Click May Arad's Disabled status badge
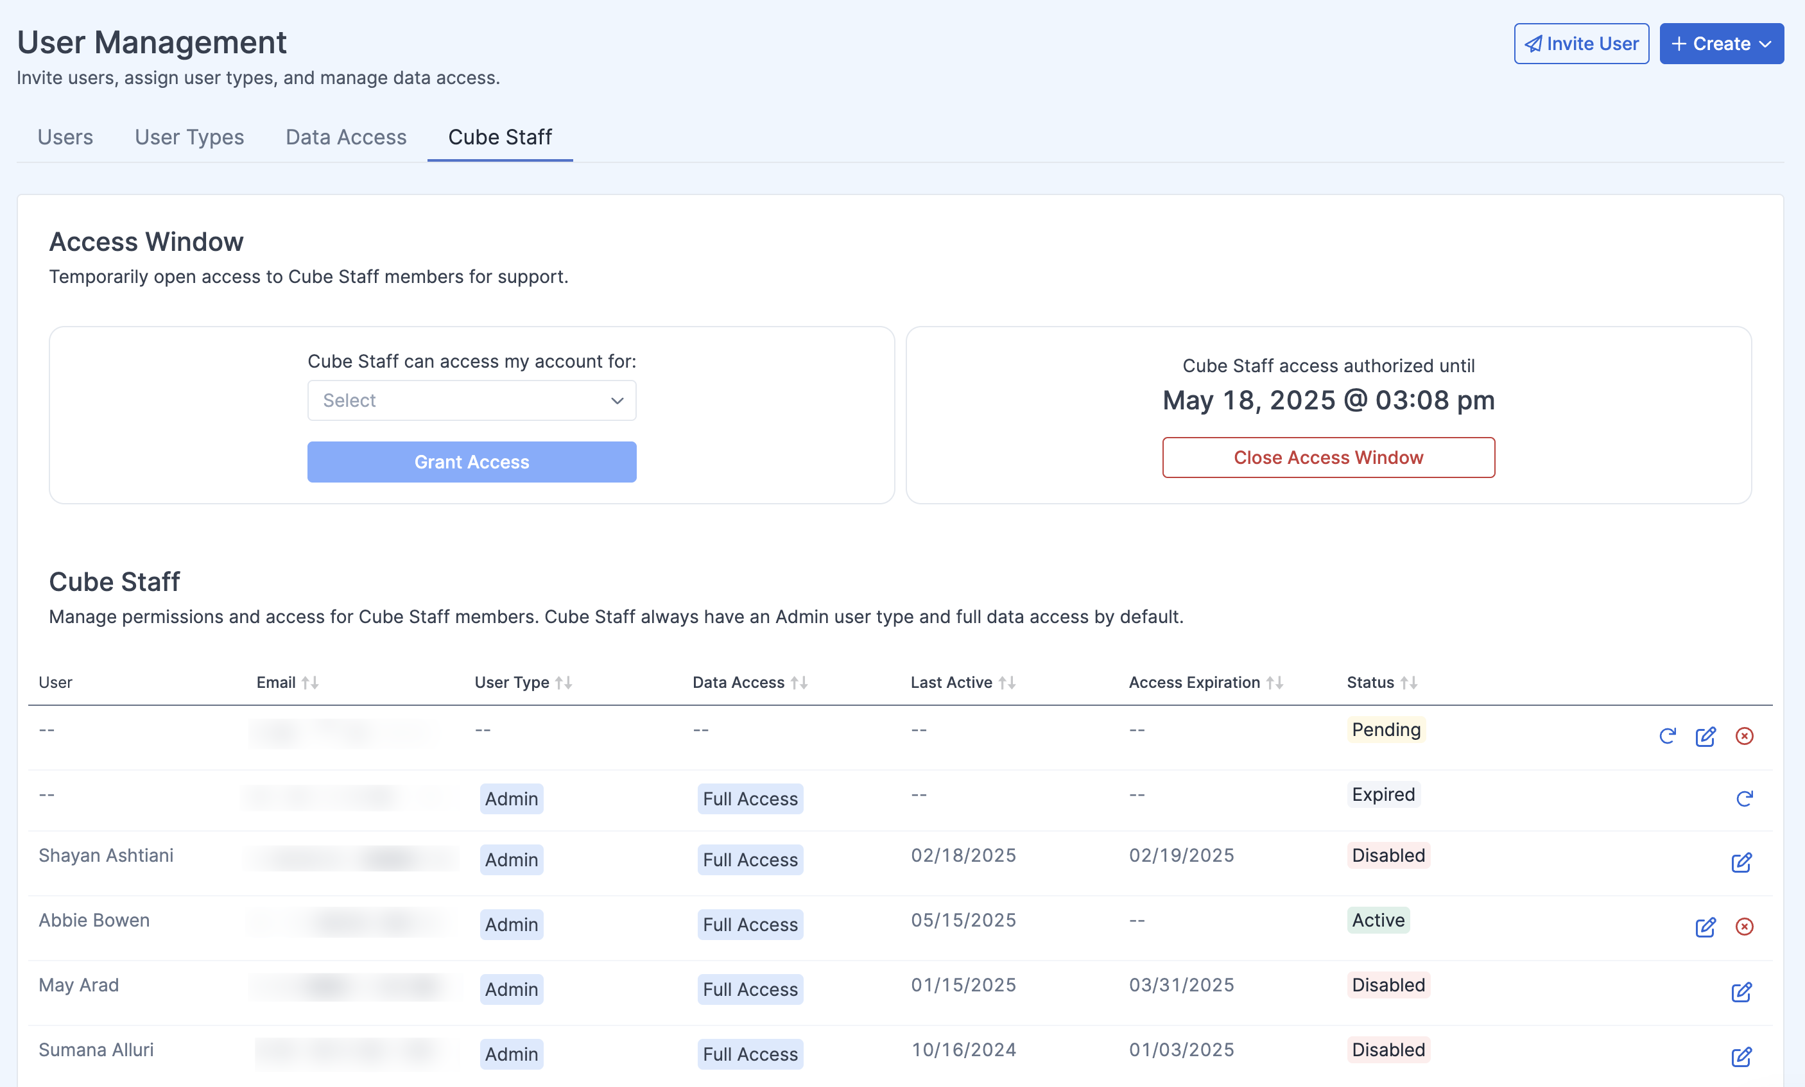Image resolution: width=1805 pixels, height=1087 pixels. 1388,984
